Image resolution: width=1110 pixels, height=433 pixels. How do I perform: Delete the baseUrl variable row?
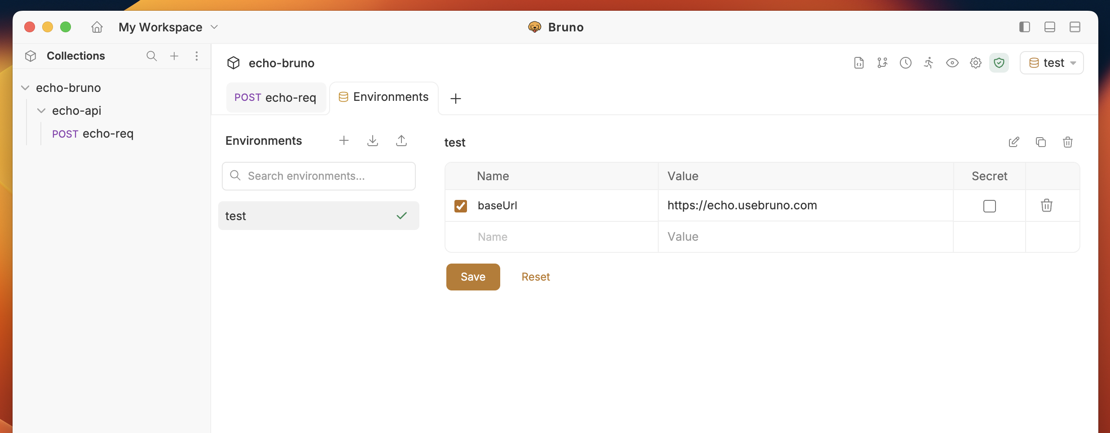tap(1047, 205)
